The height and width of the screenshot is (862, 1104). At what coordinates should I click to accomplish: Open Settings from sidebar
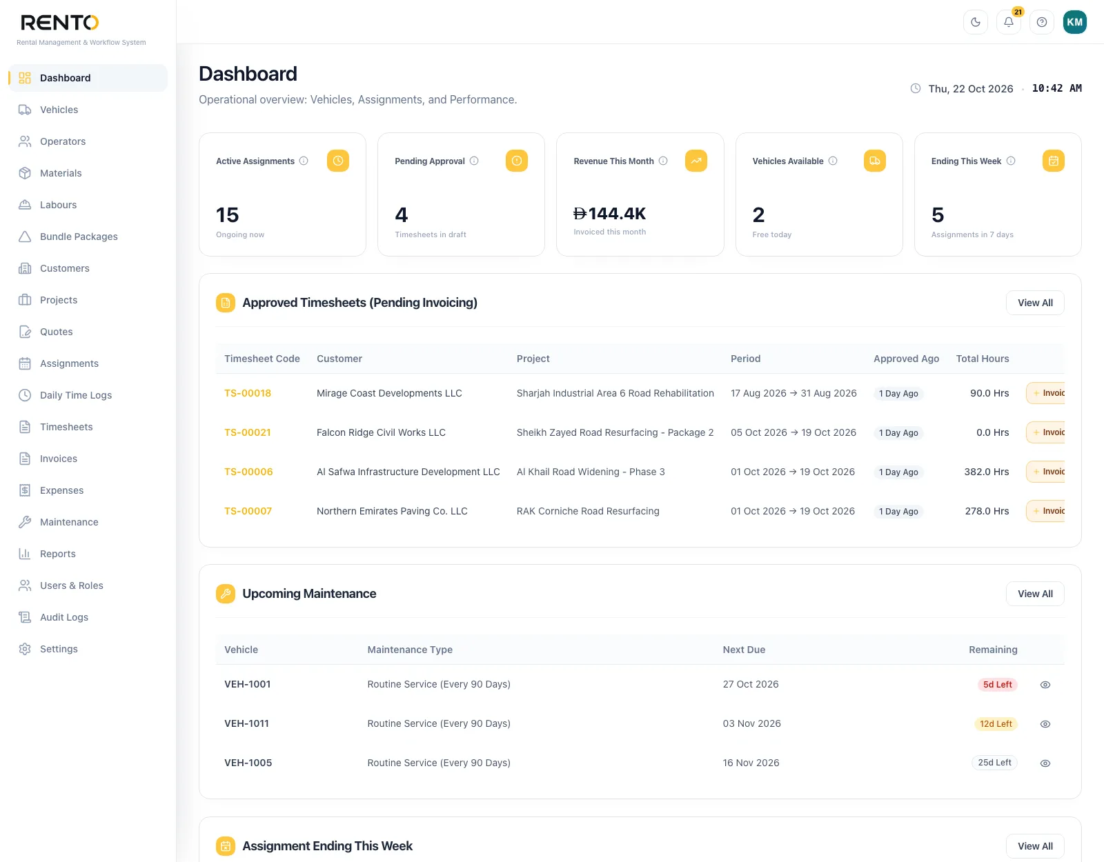pos(88,649)
